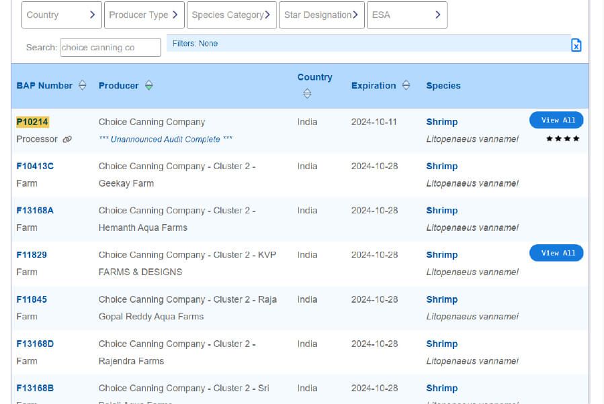Expand the Producer Type filter
The image size is (604, 404).
pos(144,15)
